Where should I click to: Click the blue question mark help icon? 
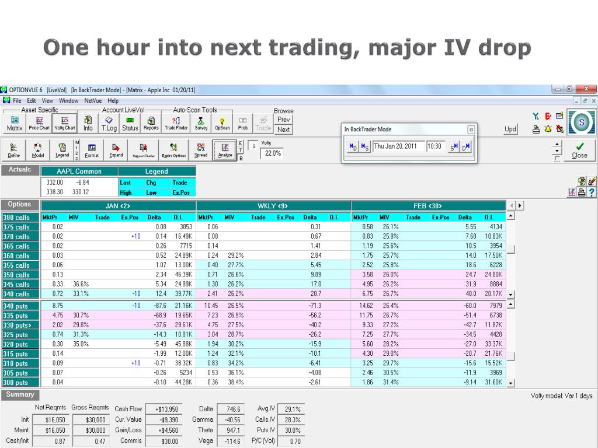coord(592,192)
